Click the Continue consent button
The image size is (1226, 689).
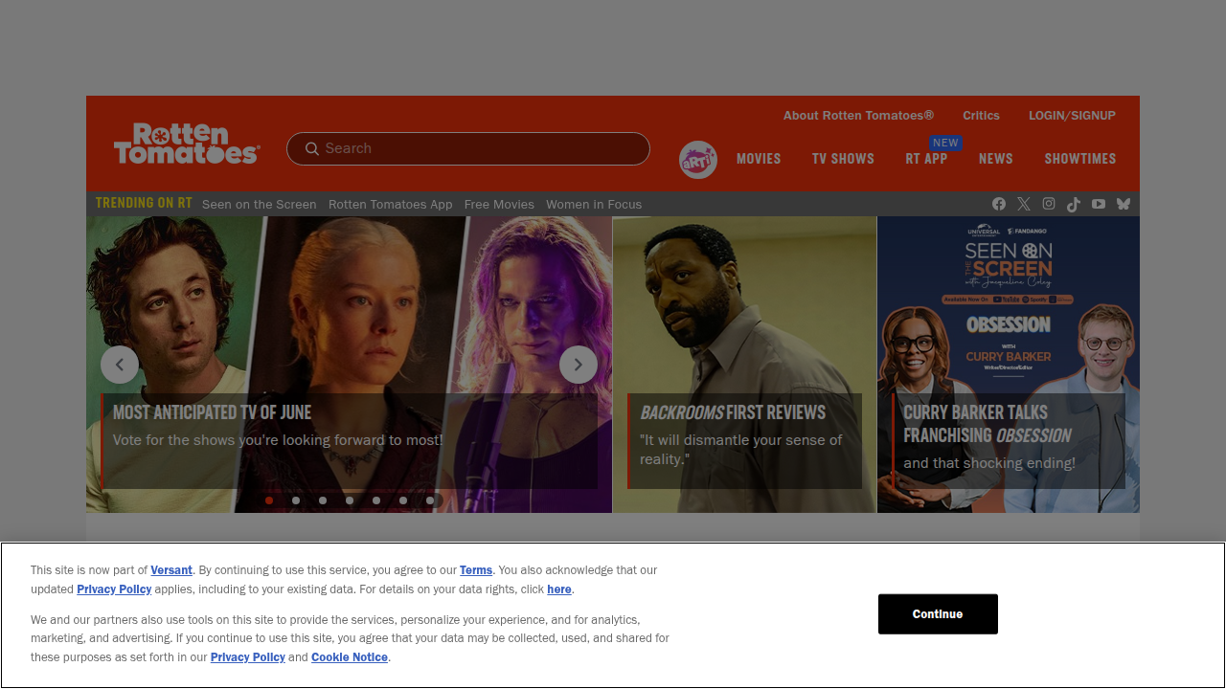[938, 614]
